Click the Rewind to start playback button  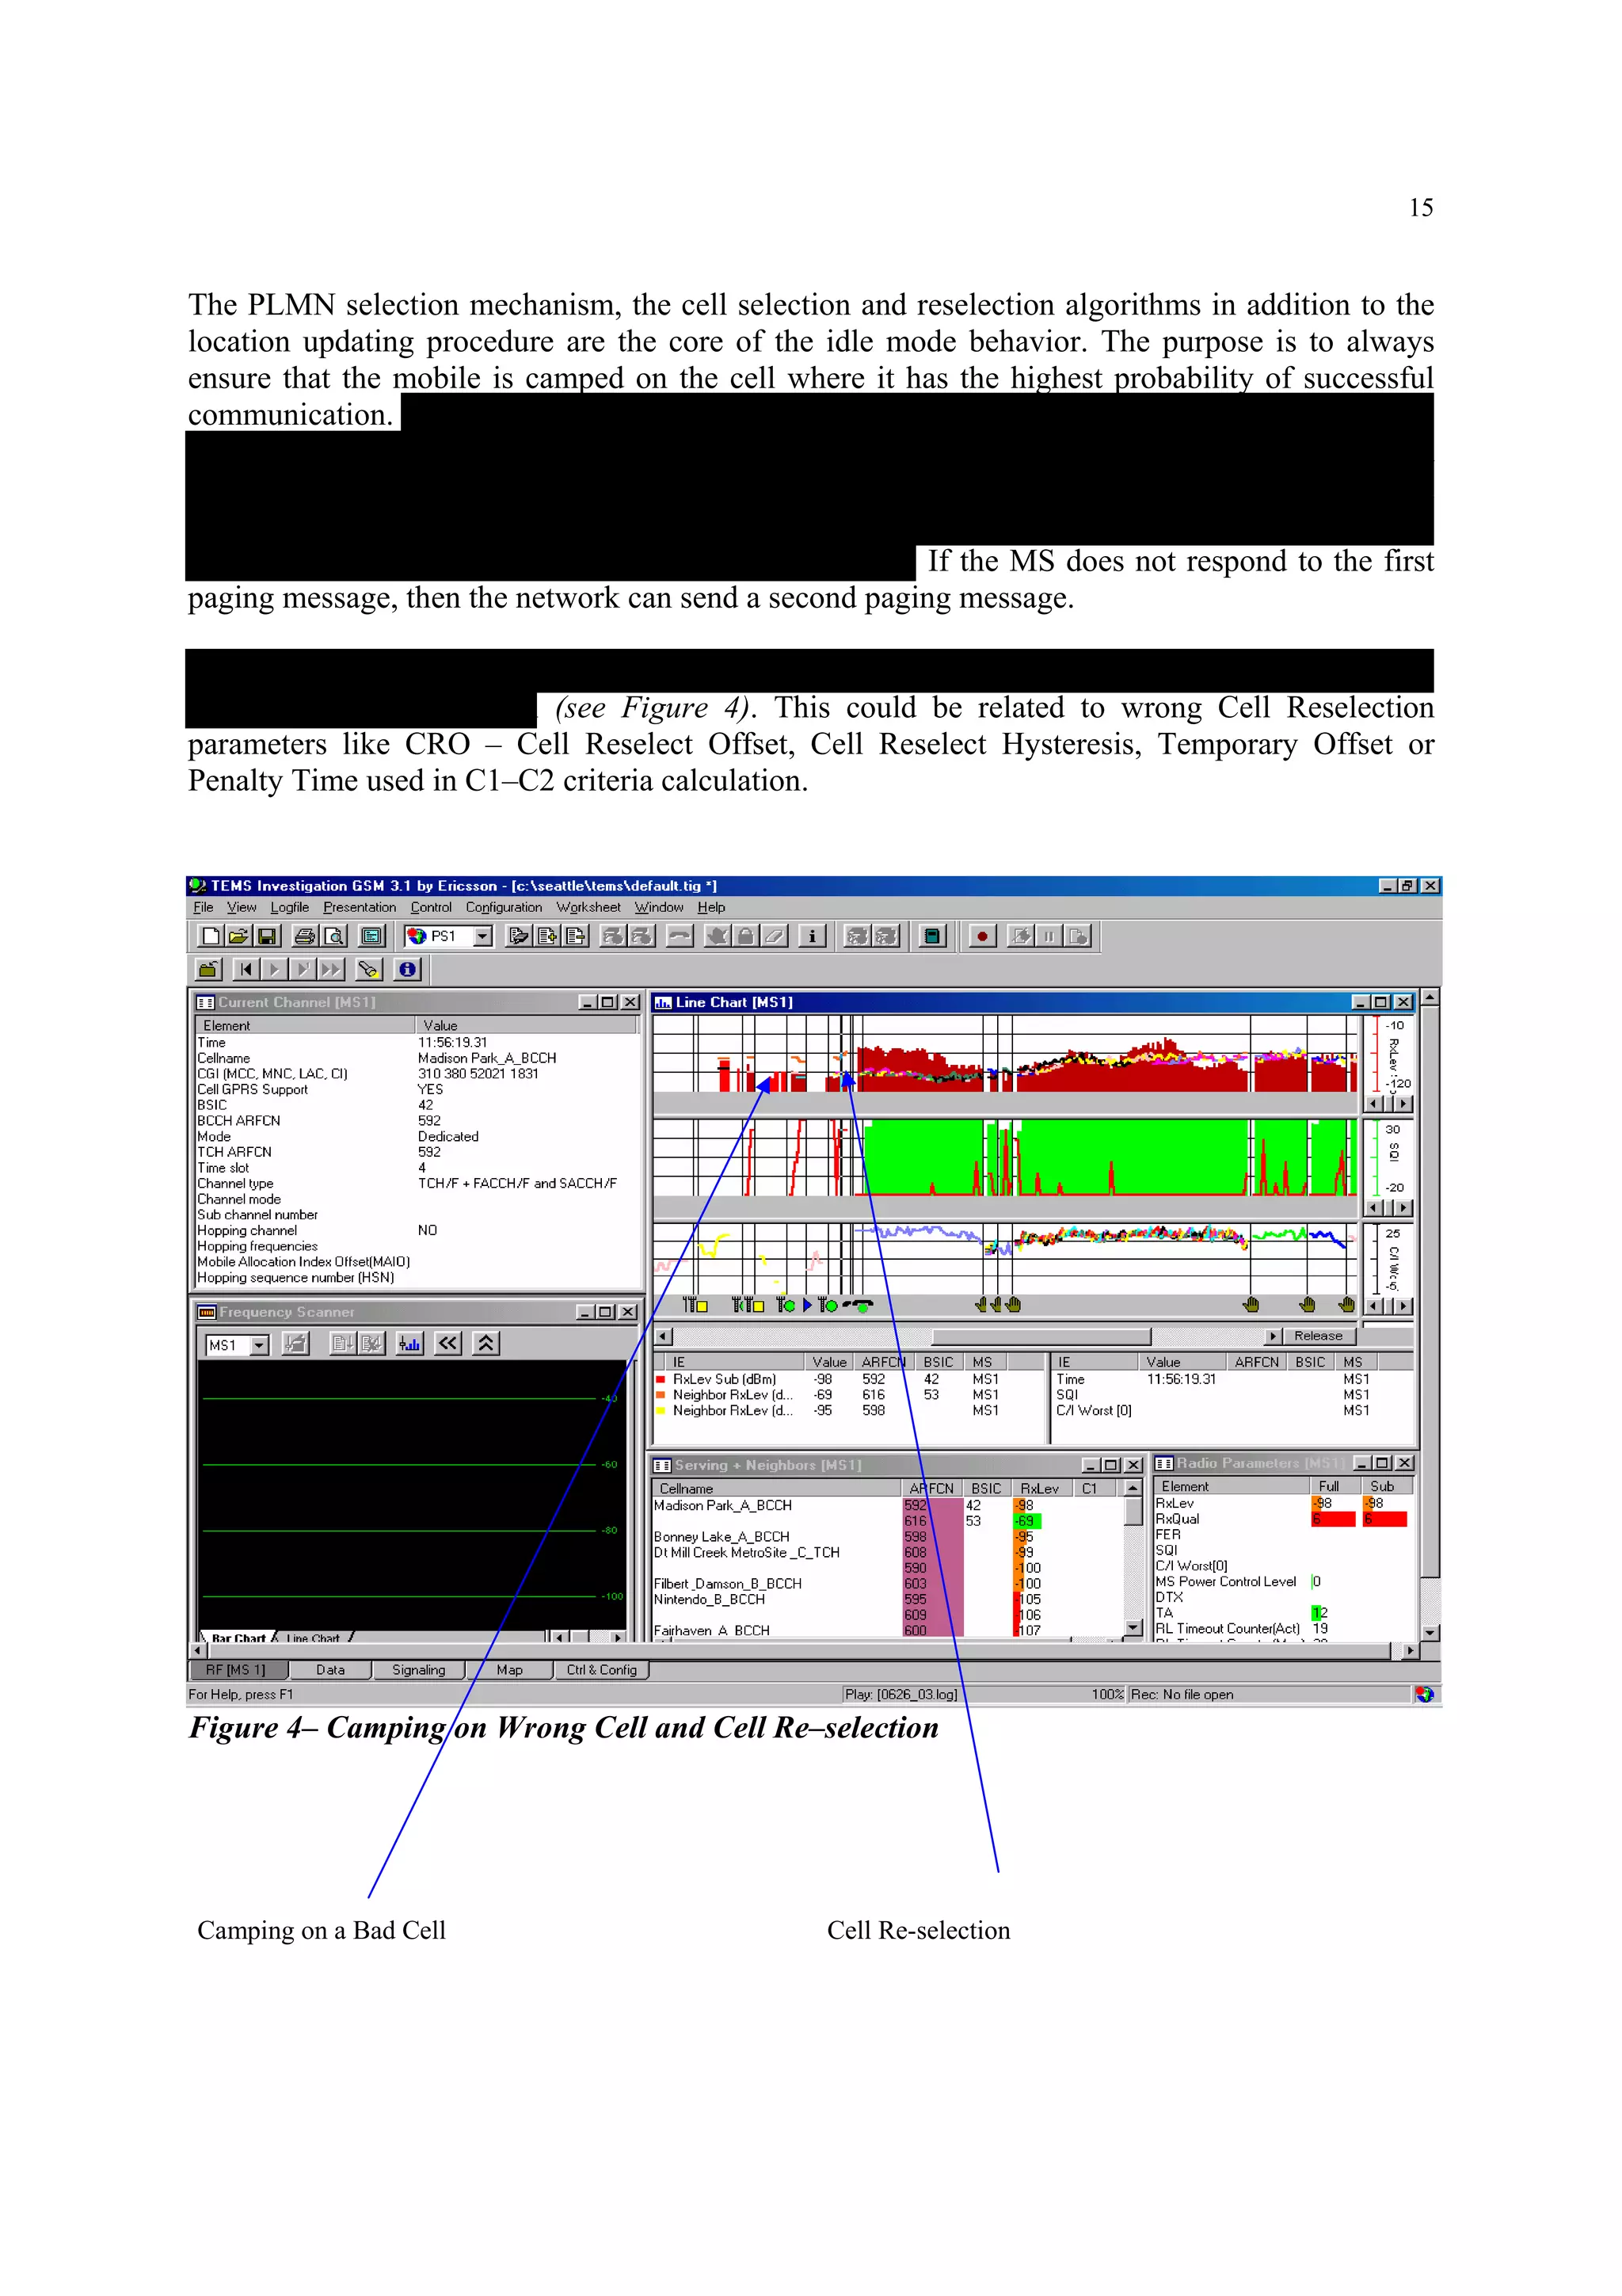(246, 969)
